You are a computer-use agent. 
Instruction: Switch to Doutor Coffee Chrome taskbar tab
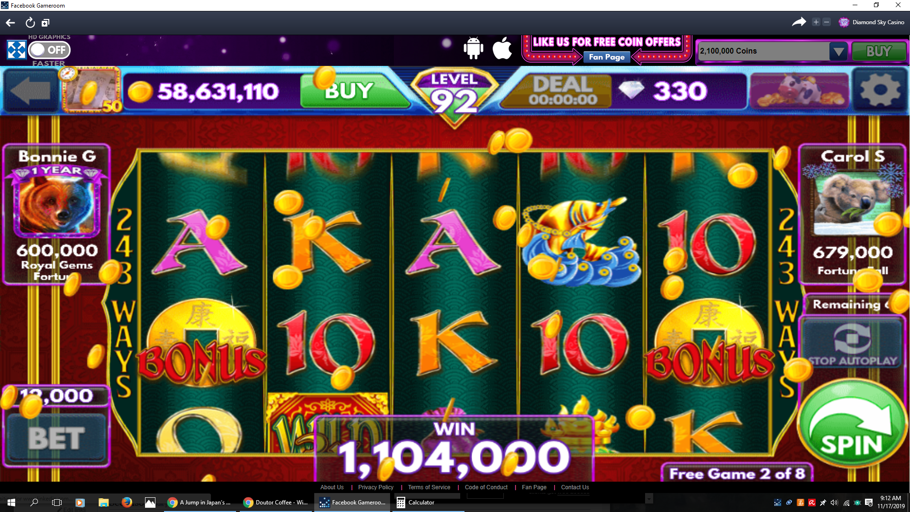276,503
